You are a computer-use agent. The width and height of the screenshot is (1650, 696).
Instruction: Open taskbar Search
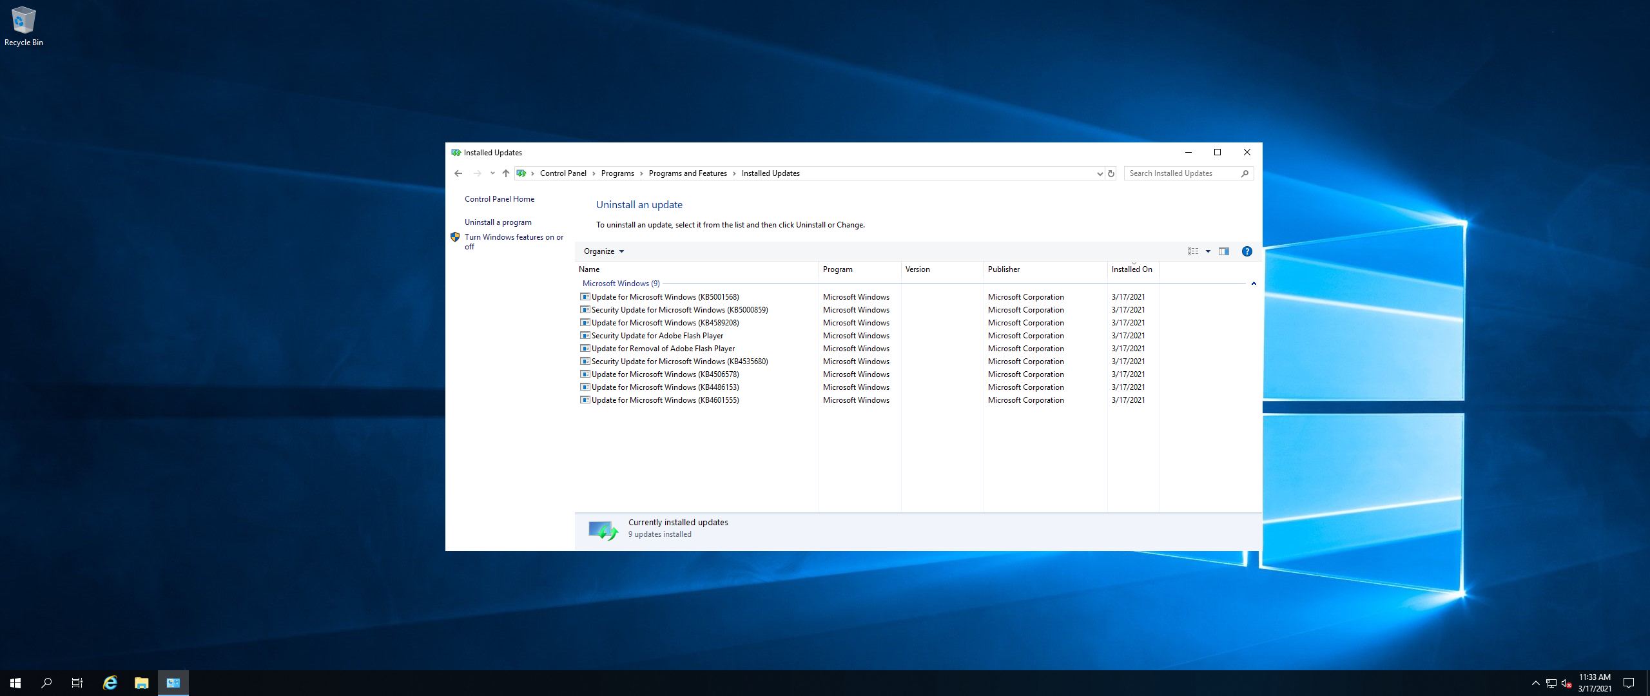46,683
